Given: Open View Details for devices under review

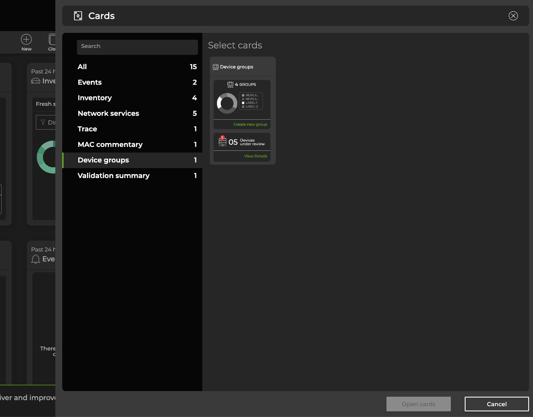Looking at the screenshot, I should click(x=255, y=156).
